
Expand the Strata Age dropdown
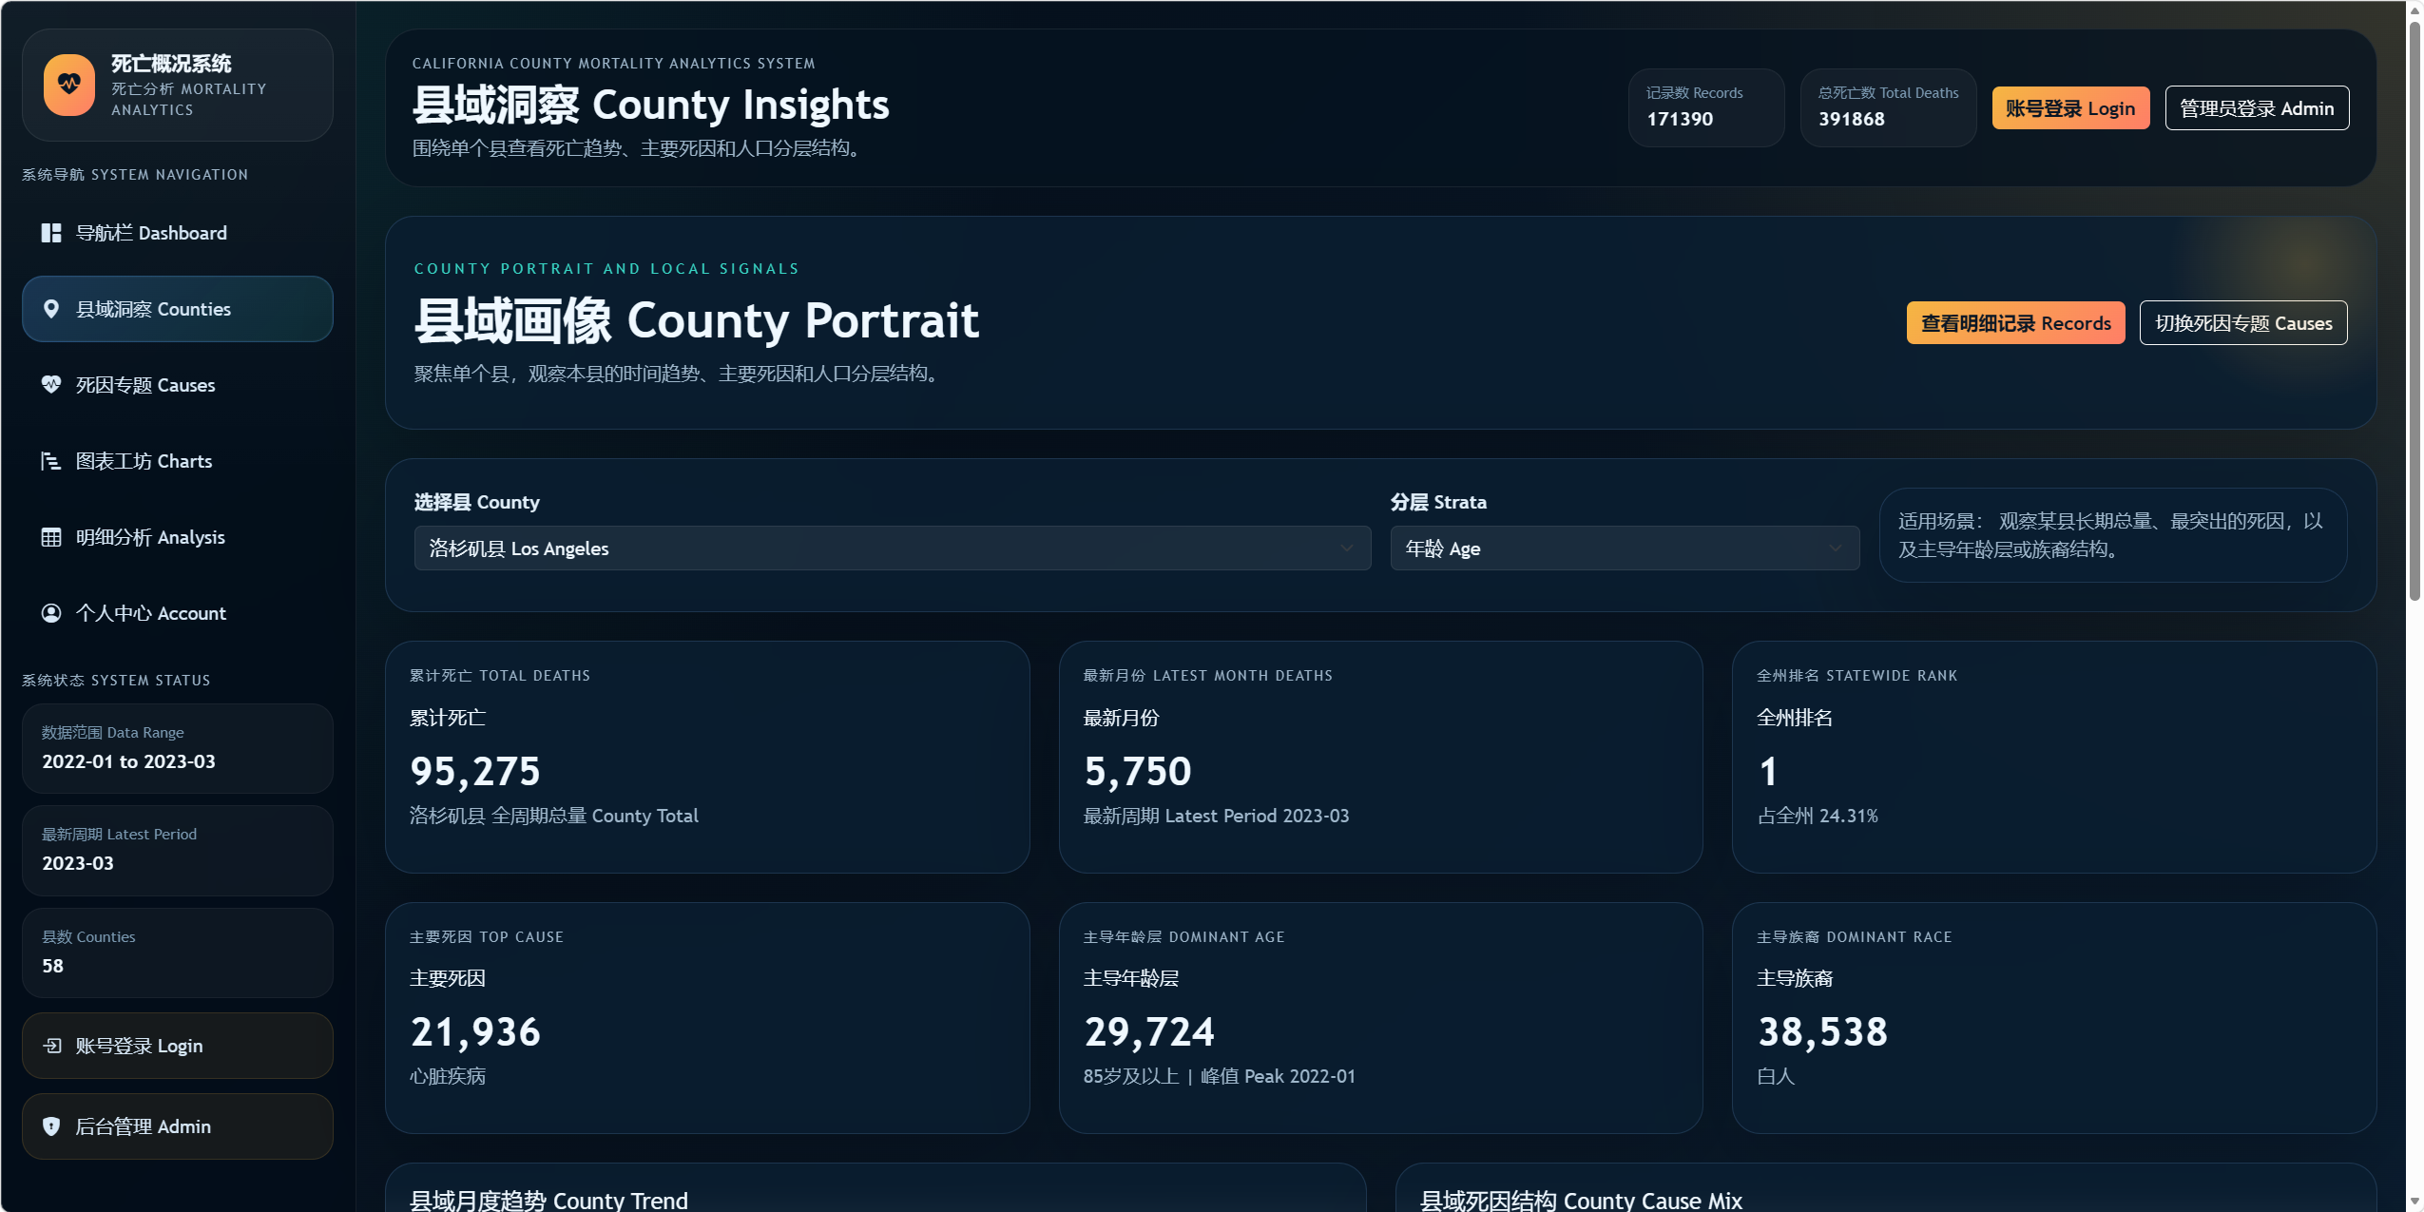(1624, 548)
